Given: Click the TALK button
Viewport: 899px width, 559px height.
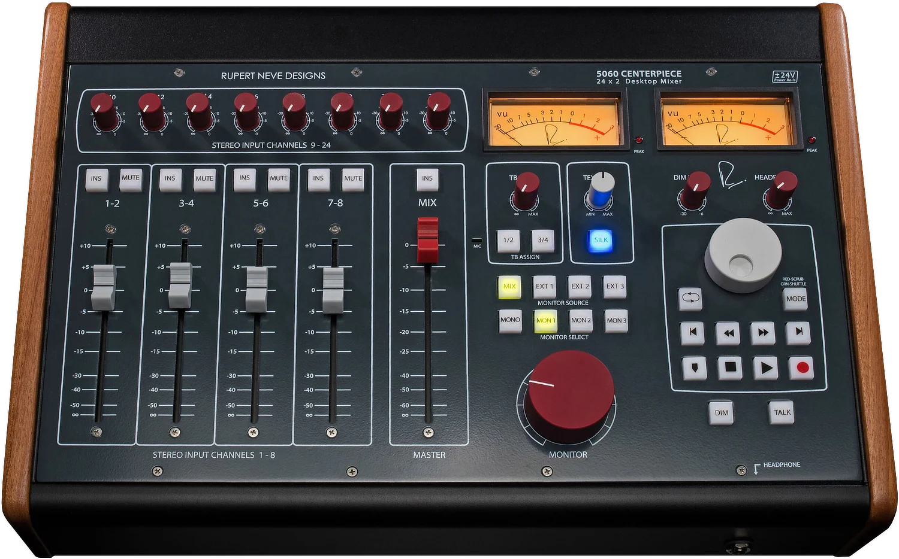Looking at the screenshot, I should pos(782,412).
